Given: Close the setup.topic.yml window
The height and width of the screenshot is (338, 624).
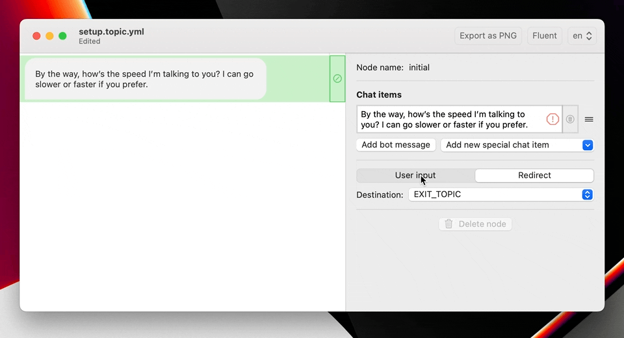Looking at the screenshot, I should [37, 36].
